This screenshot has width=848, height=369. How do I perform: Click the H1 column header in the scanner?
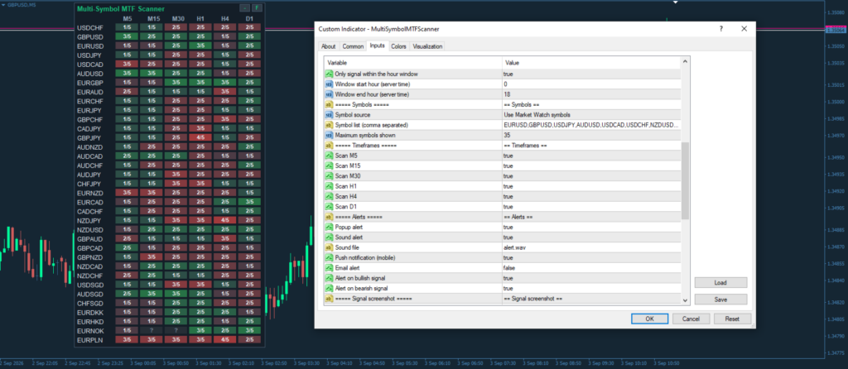point(200,19)
